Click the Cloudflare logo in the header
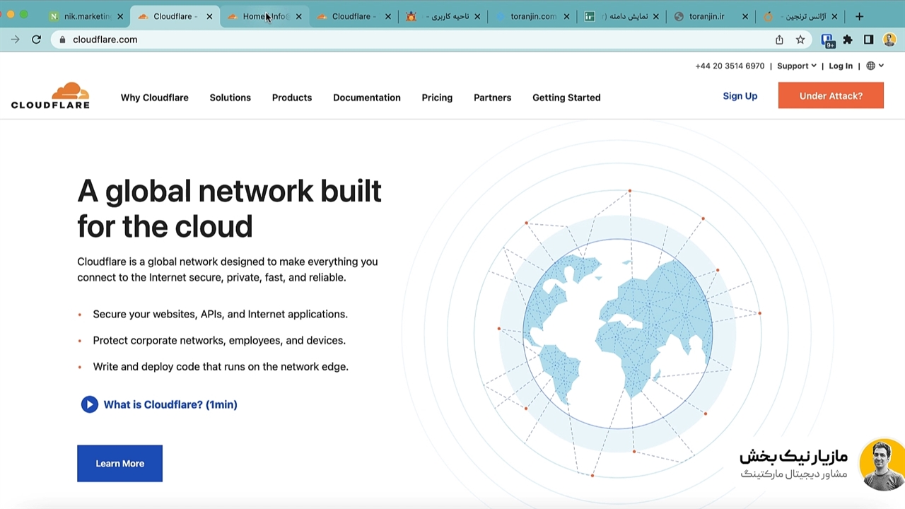 click(x=50, y=95)
